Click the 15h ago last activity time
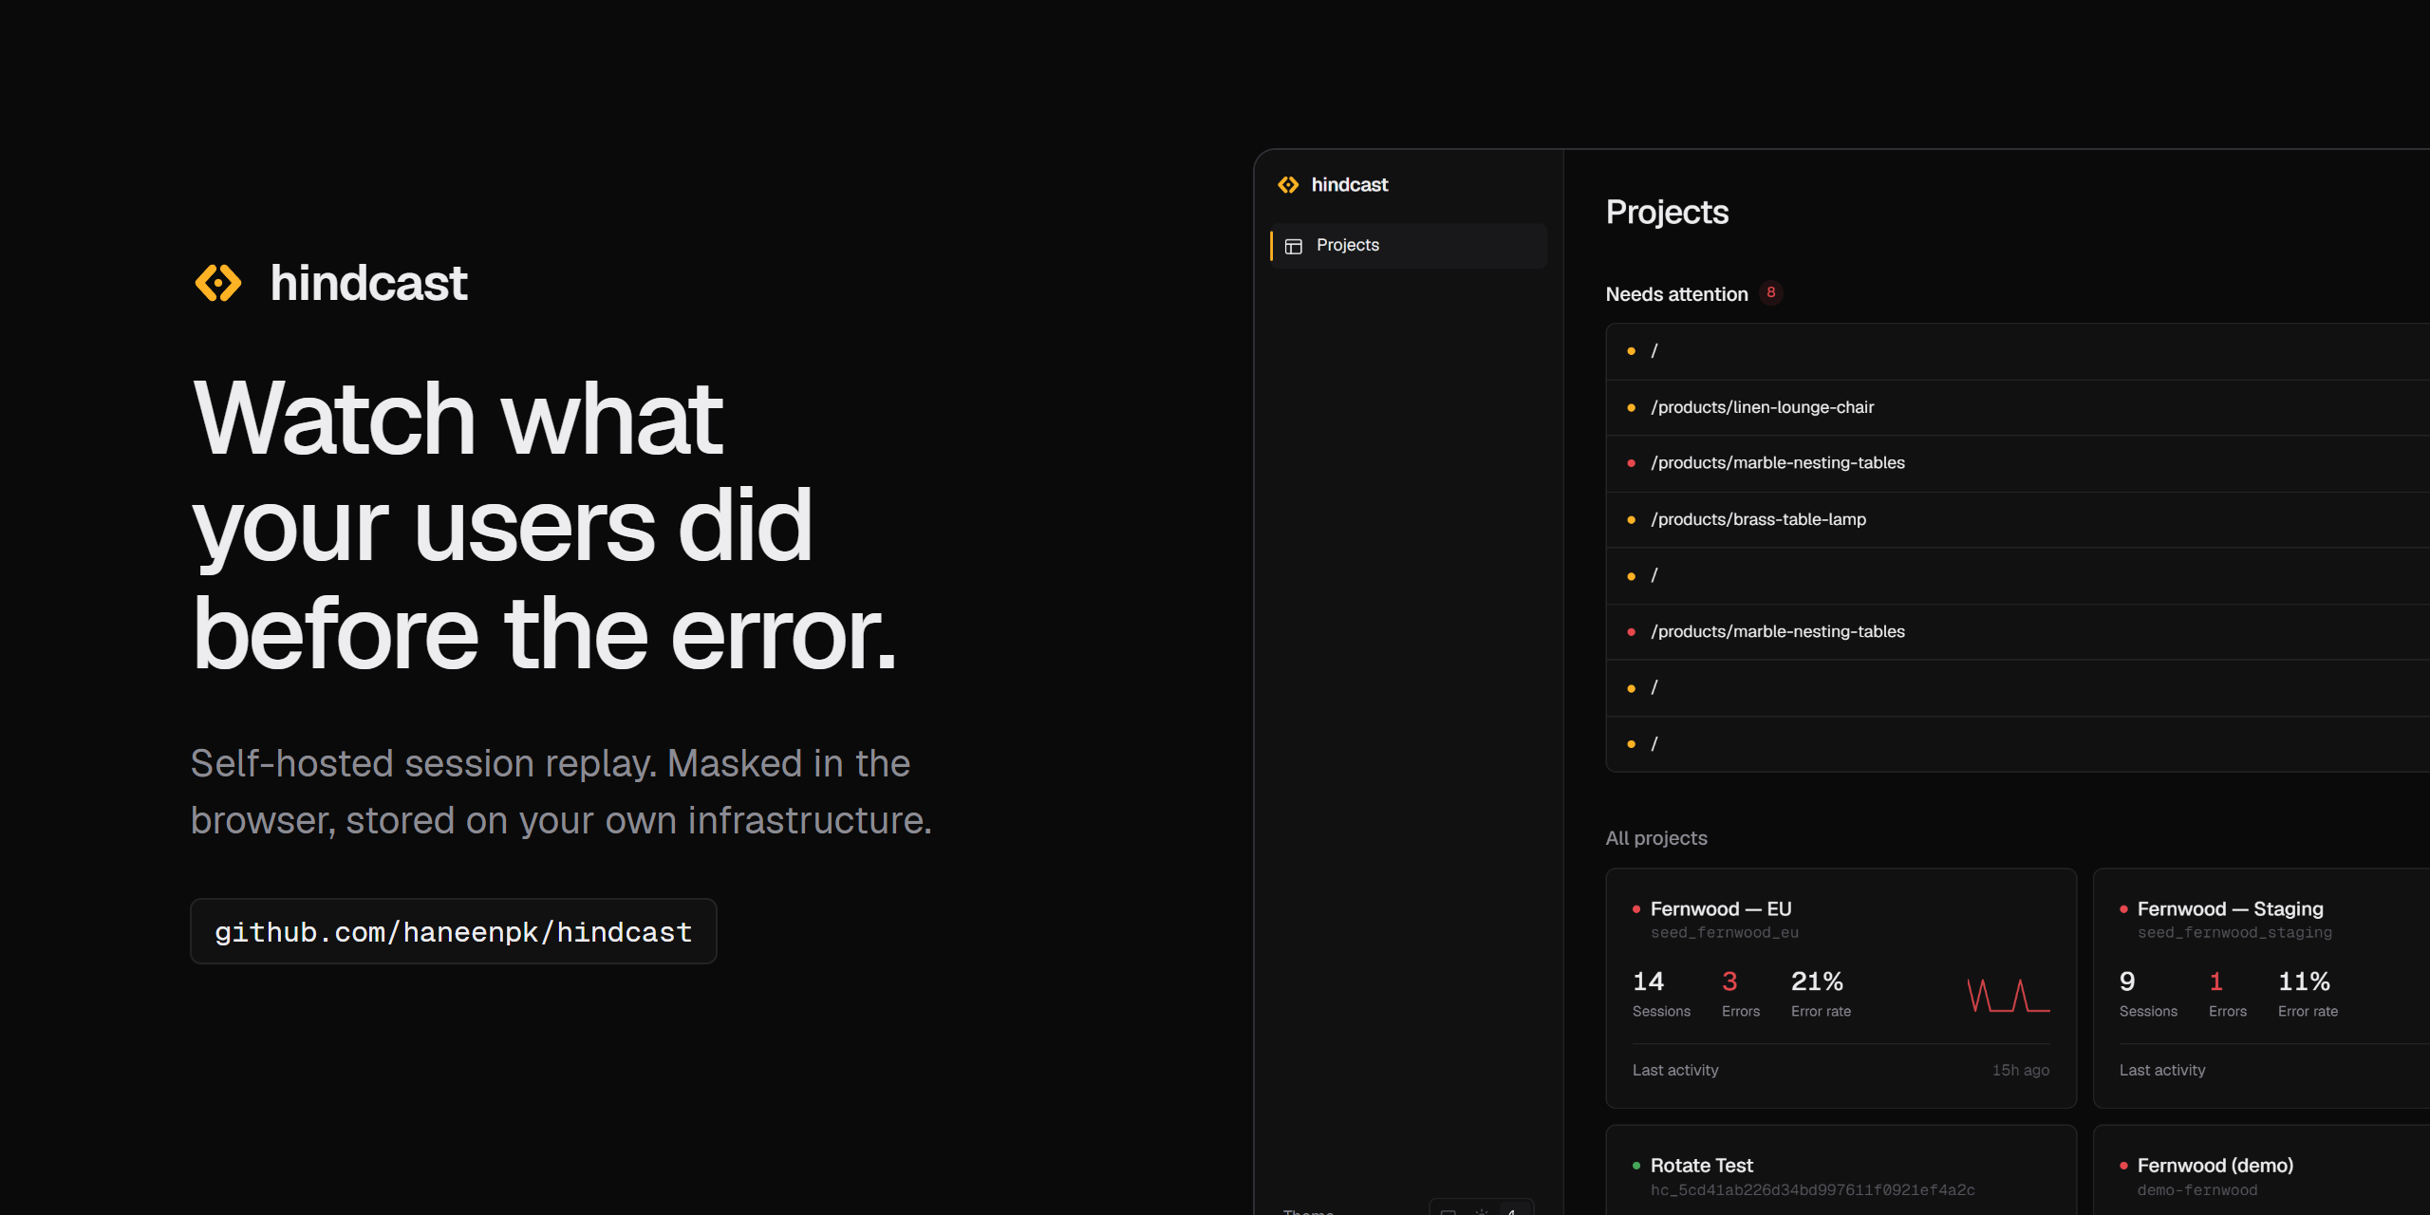This screenshot has width=2430, height=1215. pyautogui.click(x=2021, y=1071)
